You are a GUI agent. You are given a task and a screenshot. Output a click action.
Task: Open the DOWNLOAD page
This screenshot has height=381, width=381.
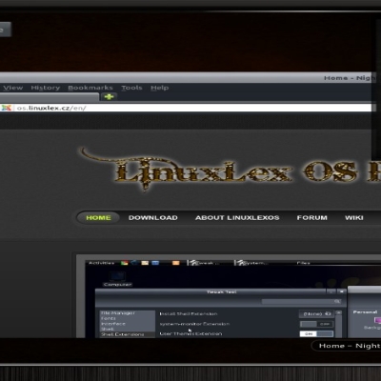153,218
